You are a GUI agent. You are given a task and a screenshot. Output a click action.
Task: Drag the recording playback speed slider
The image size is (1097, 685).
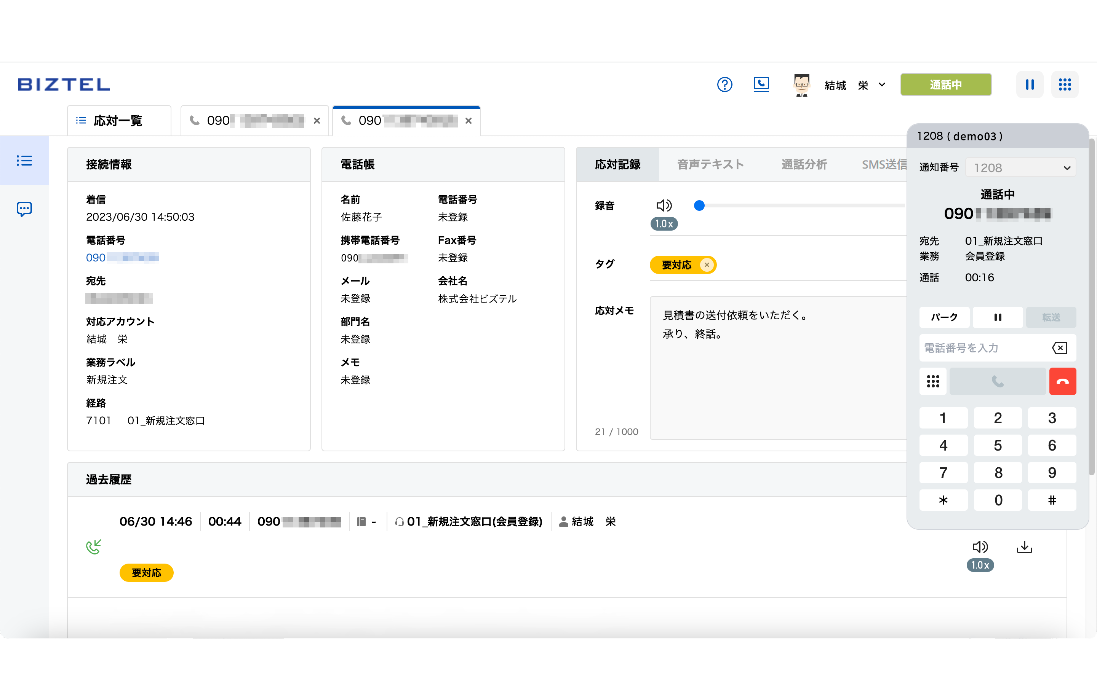[x=697, y=205]
